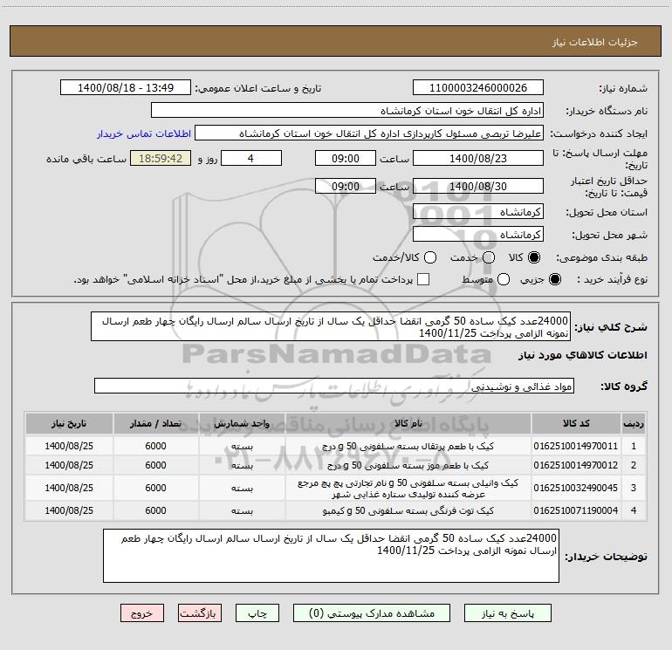
Task: Click the واحد شمارش column header
Action: 242,424
